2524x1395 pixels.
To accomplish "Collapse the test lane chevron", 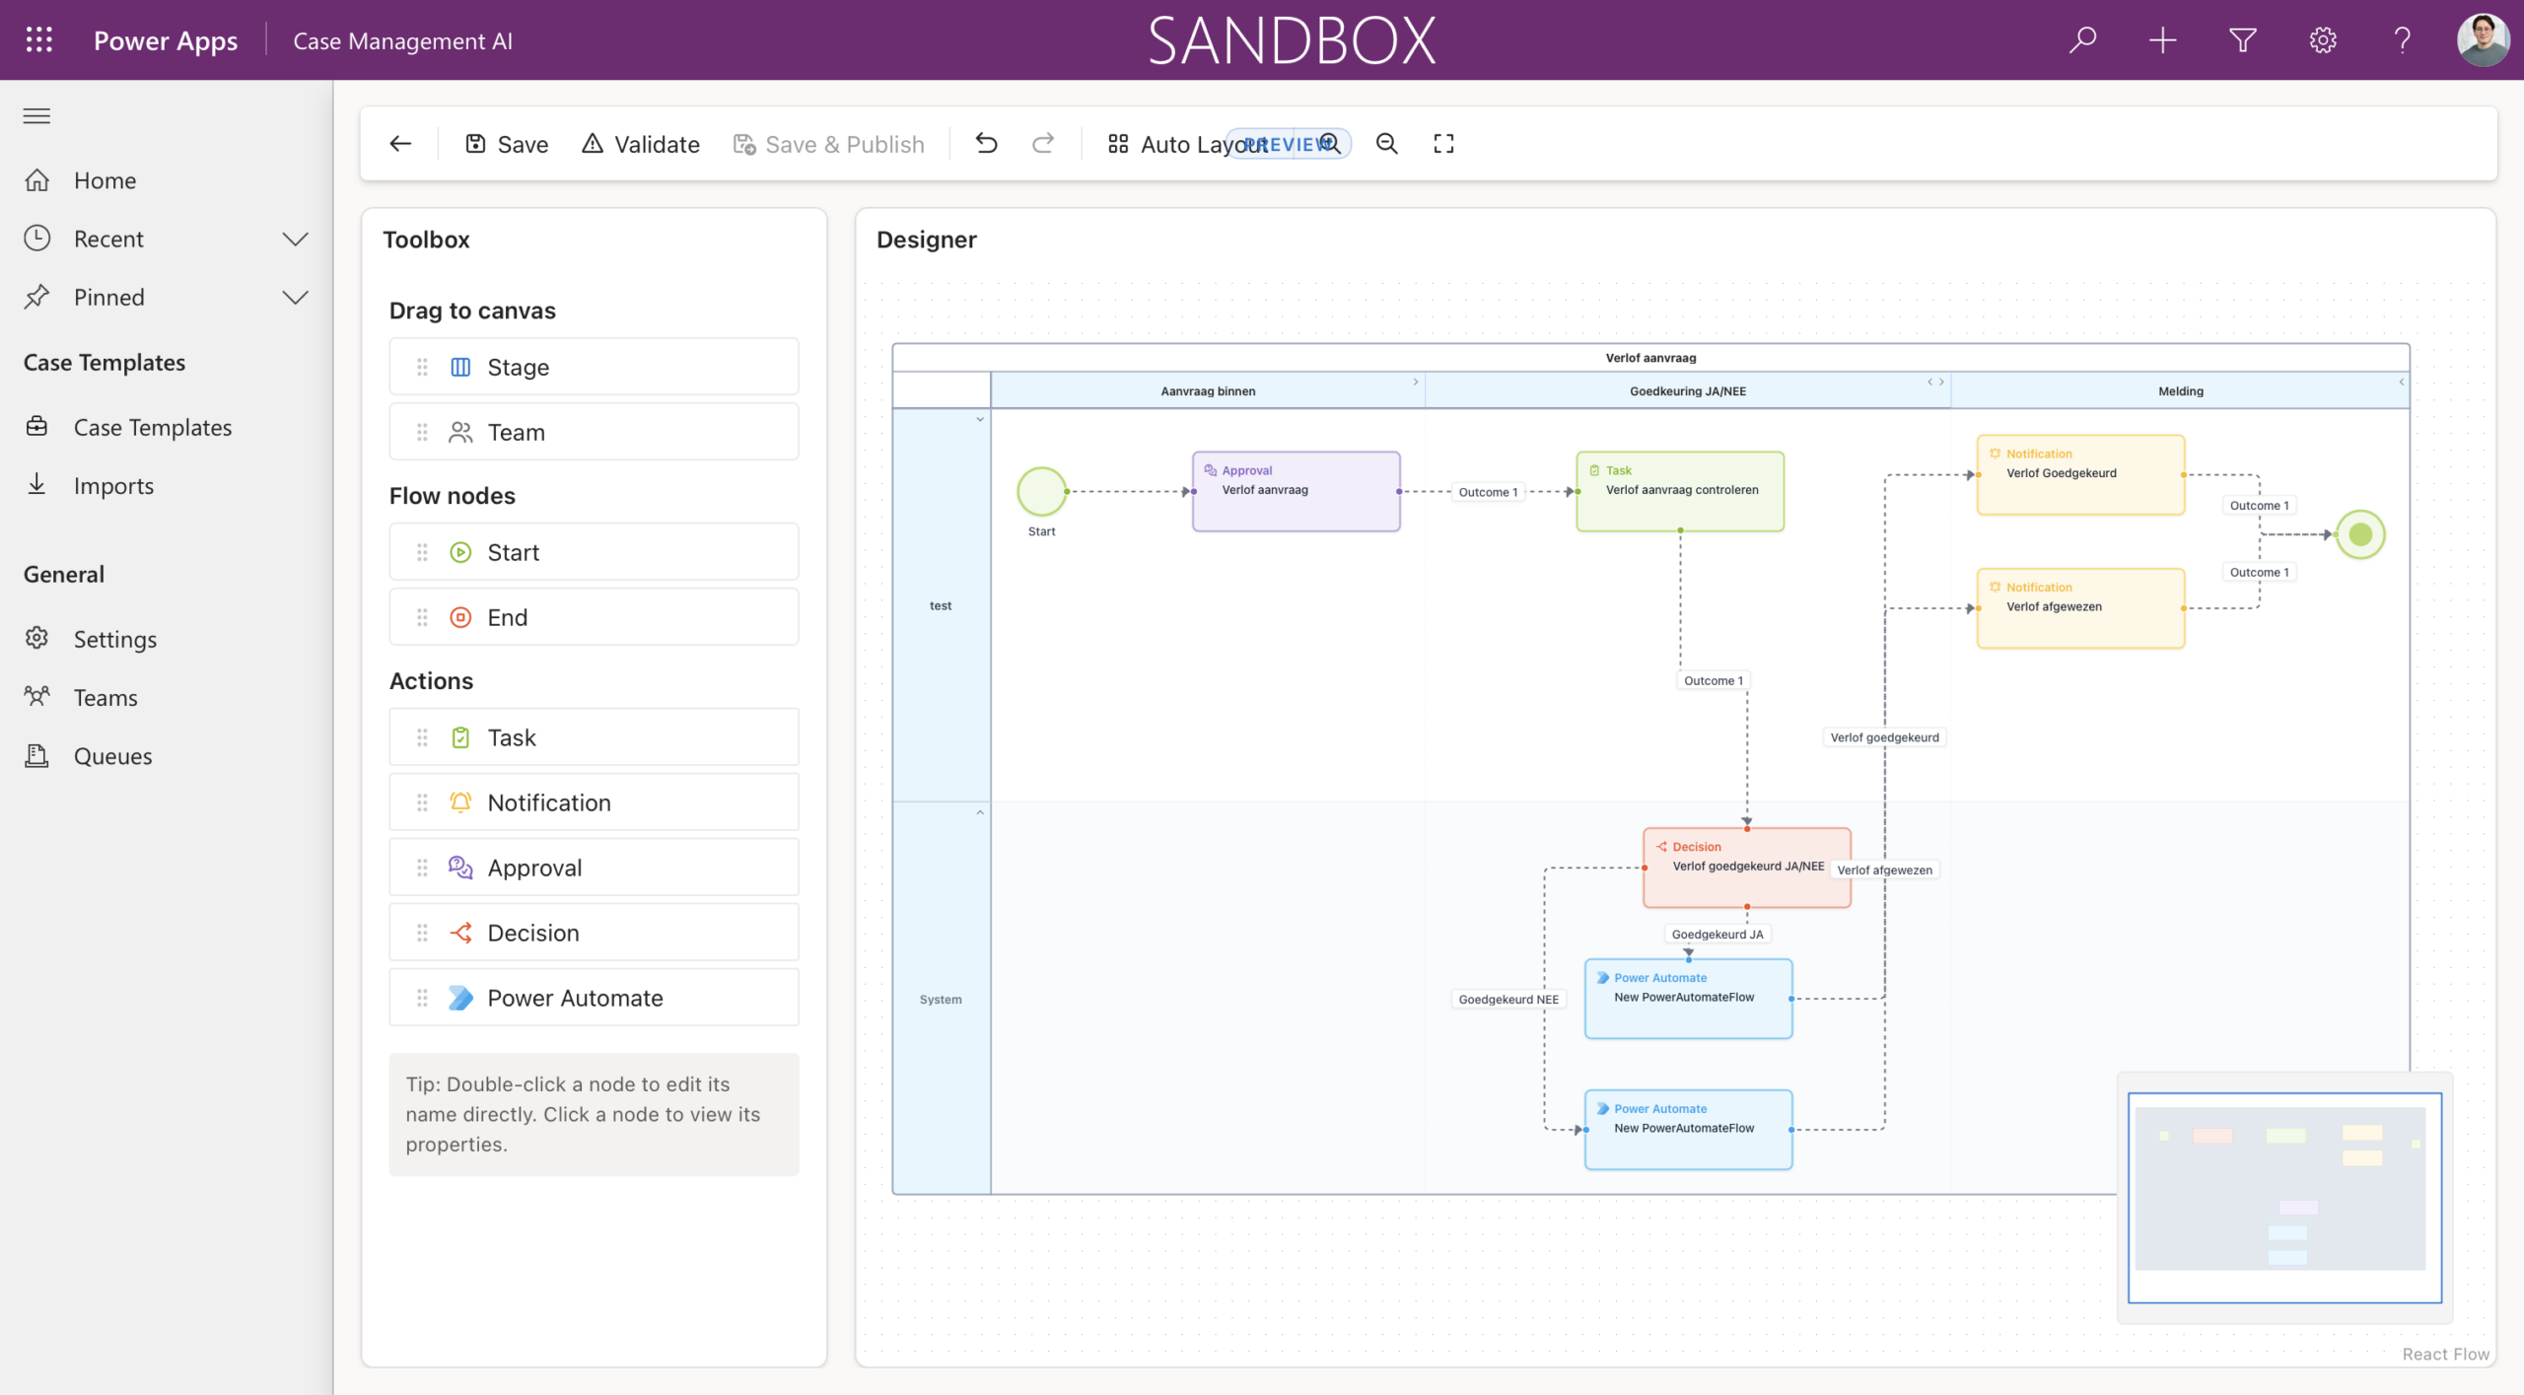I will (980, 420).
